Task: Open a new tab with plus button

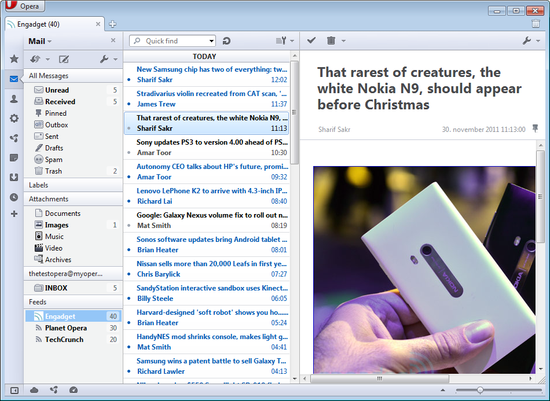Action: click(112, 24)
